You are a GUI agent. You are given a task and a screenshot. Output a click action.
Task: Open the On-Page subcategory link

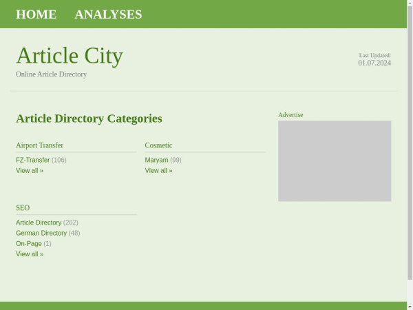point(28,243)
